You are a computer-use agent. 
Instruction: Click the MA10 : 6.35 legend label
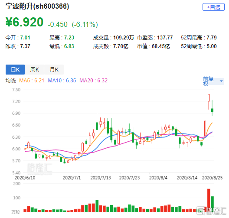pos(62,81)
